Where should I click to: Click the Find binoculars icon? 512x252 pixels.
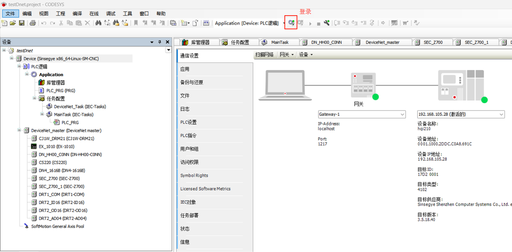[98, 23]
